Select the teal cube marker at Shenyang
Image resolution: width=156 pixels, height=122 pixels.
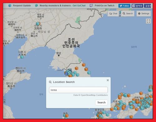coord(38,24)
